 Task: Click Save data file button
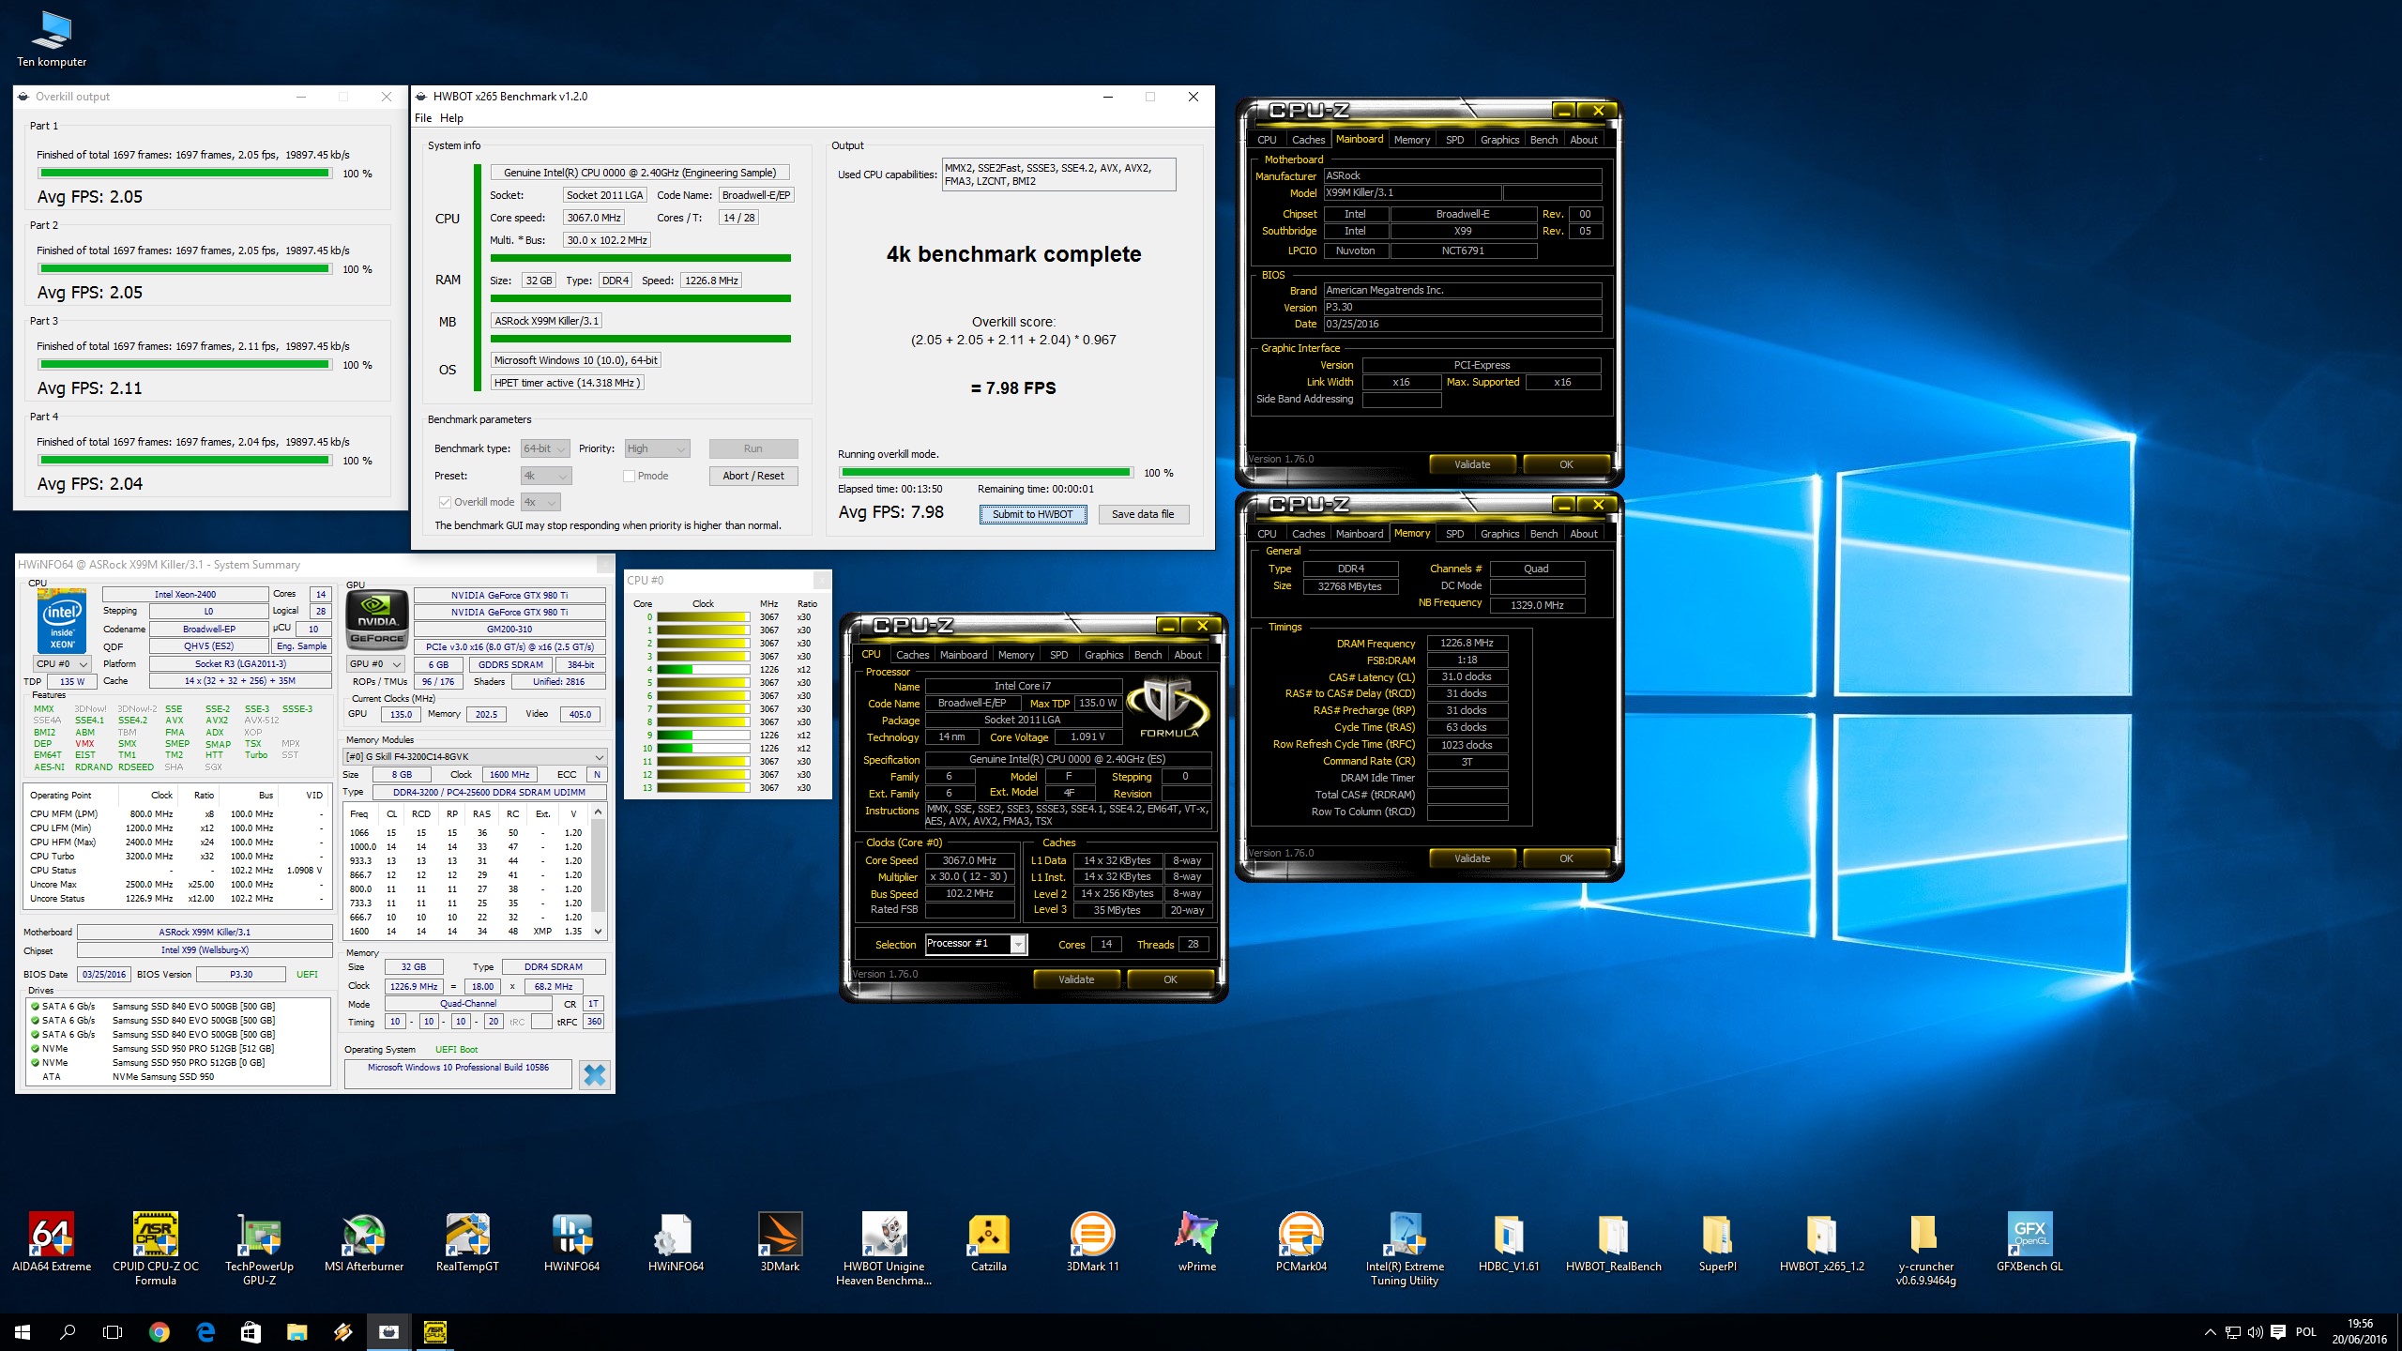1142,514
